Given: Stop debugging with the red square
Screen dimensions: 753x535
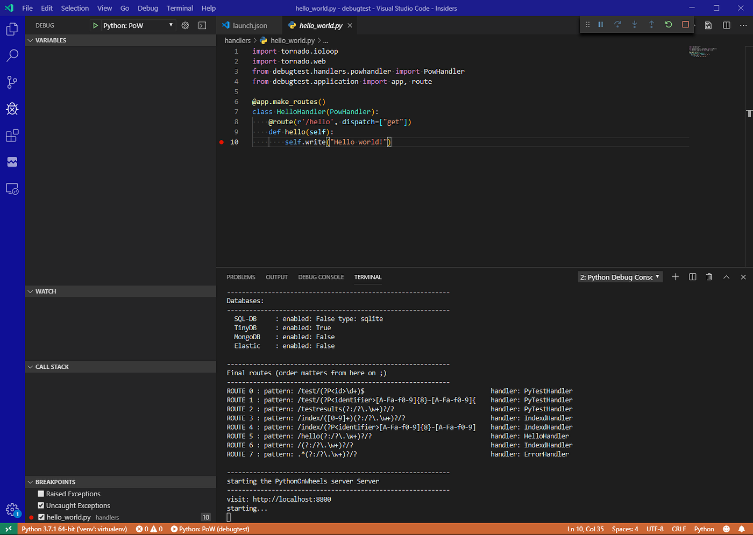Looking at the screenshot, I should 685,25.
